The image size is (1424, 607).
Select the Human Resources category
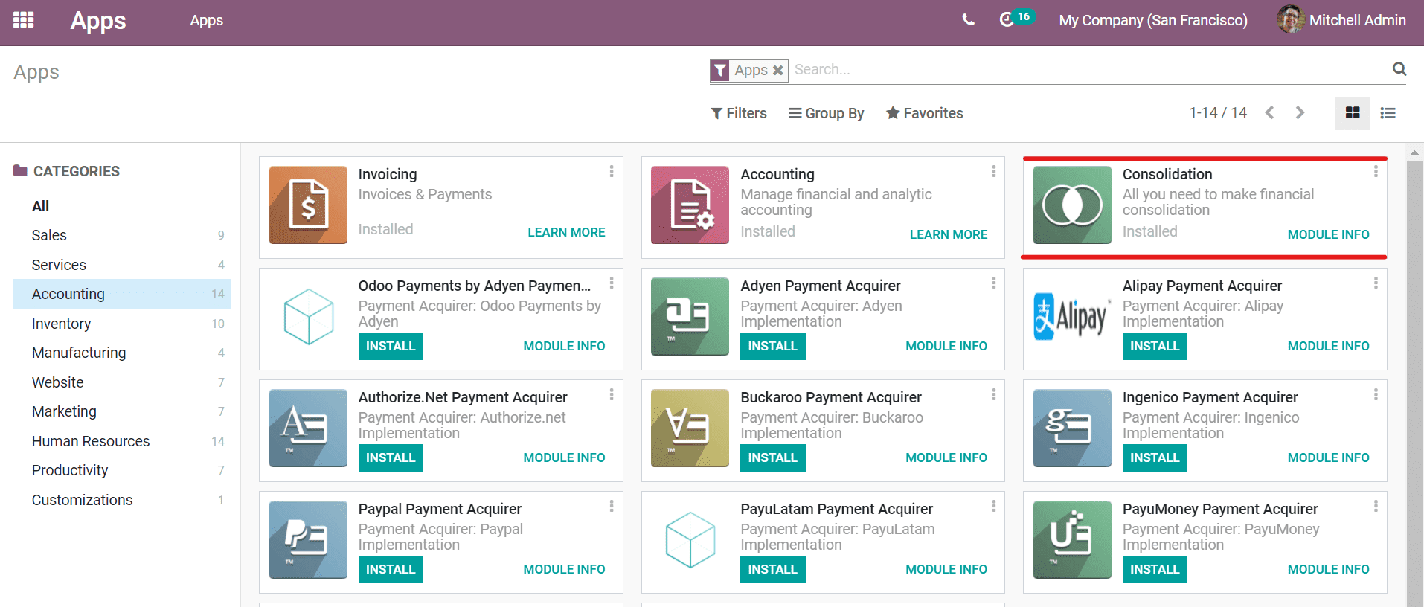(x=122, y=441)
